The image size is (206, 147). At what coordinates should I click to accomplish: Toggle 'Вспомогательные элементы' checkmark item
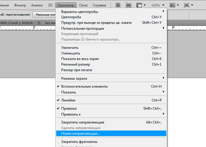coord(84,86)
